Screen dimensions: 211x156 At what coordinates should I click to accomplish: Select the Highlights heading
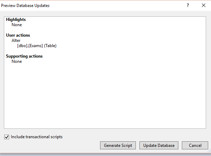[x=16, y=20]
